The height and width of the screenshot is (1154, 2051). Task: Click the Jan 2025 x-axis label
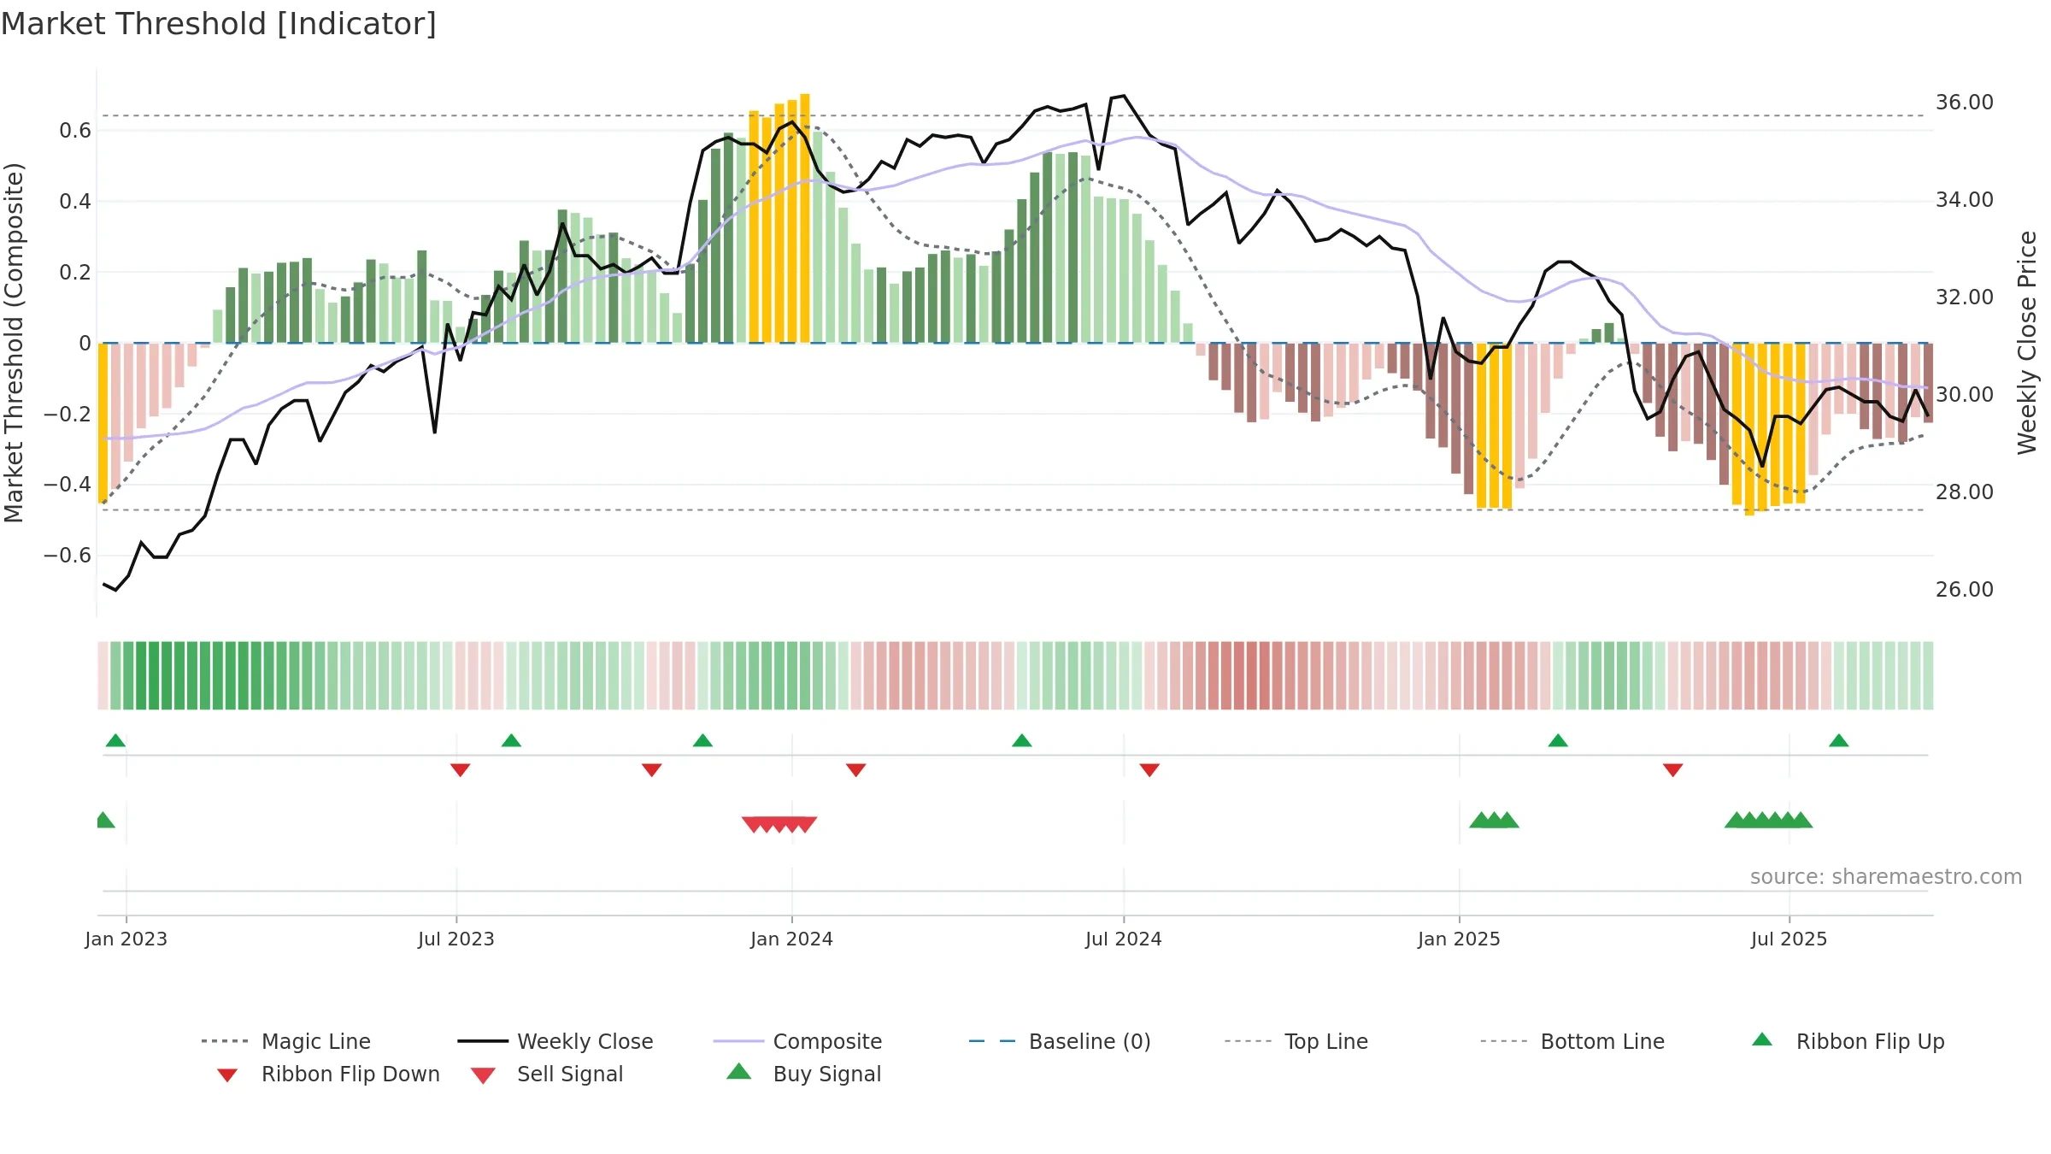point(1460,939)
